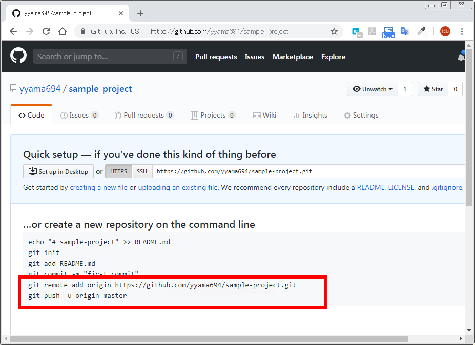Viewport: 475px width, 345px height.
Task: Click the padlock site security icon
Action: click(82, 31)
